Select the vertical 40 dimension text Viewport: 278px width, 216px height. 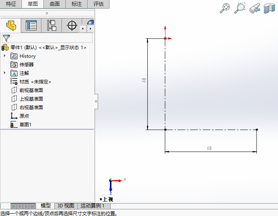click(x=144, y=80)
